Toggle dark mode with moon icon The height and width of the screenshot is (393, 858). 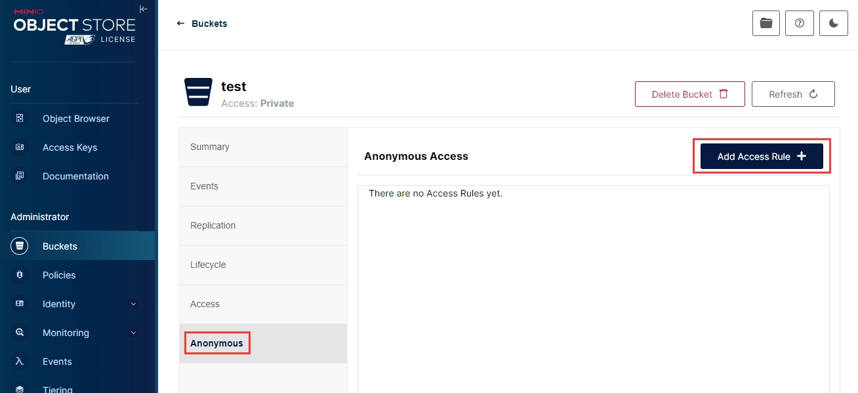click(834, 24)
